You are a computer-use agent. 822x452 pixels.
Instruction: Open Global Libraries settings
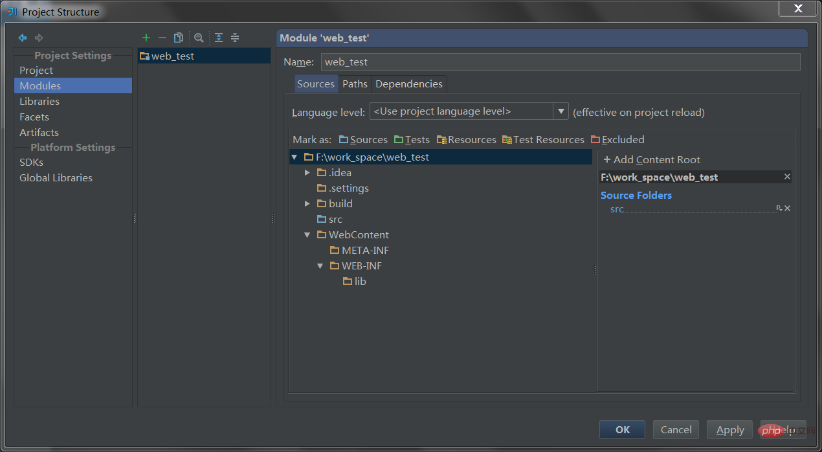tap(56, 177)
